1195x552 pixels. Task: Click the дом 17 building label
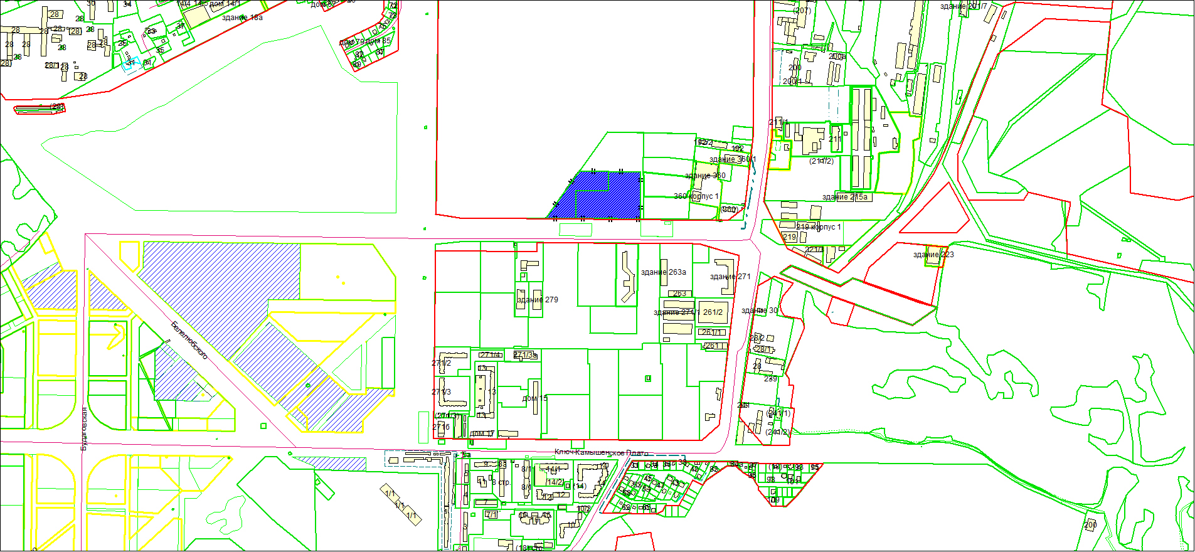pyautogui.click(x=482, y=433)
